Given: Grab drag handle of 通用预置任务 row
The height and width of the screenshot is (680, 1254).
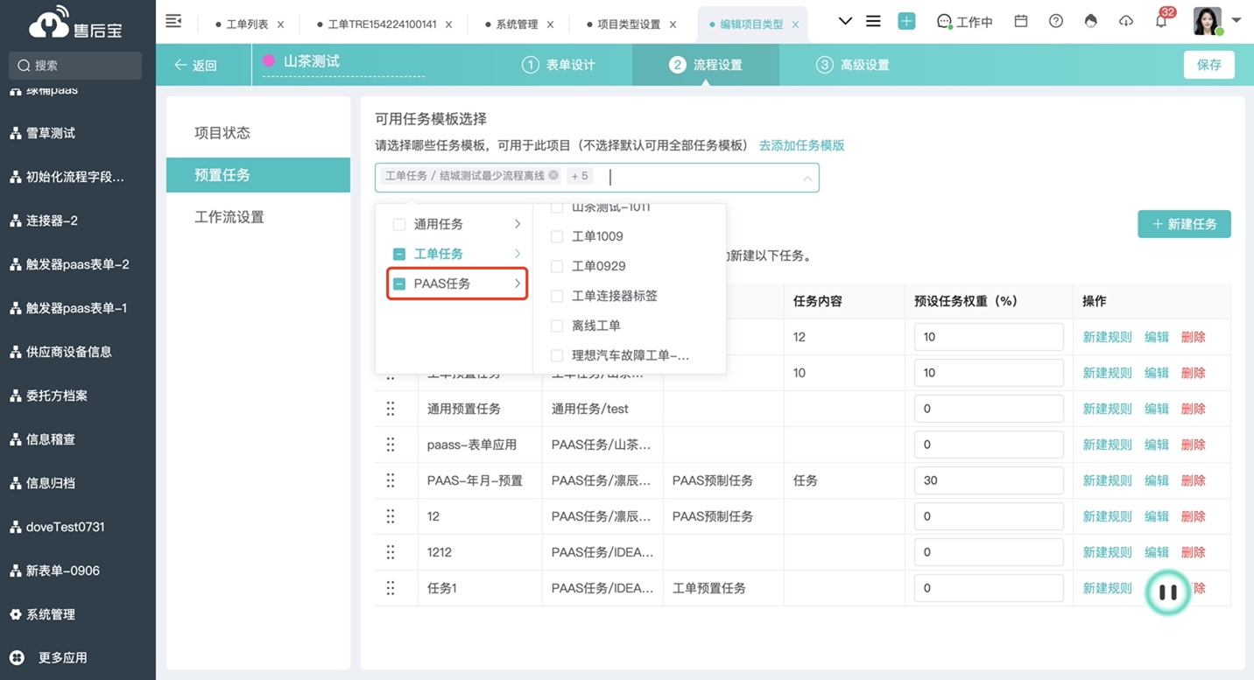Looking at the screenshot, I should (391, 409).
